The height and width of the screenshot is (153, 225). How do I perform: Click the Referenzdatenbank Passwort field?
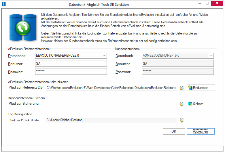tap(71, 71)
